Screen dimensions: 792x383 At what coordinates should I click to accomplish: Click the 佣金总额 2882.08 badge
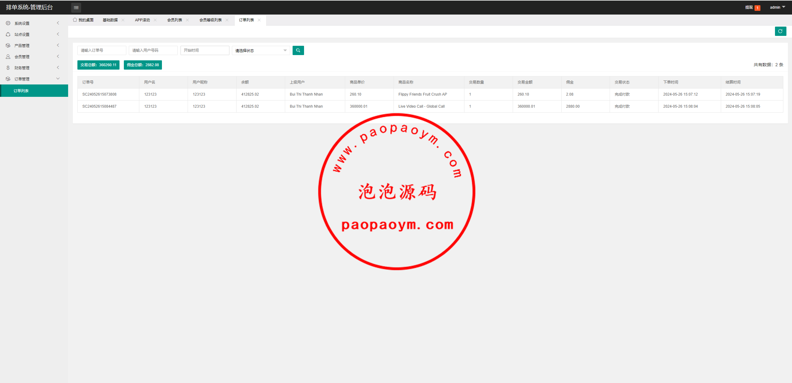tap(143, 65)
